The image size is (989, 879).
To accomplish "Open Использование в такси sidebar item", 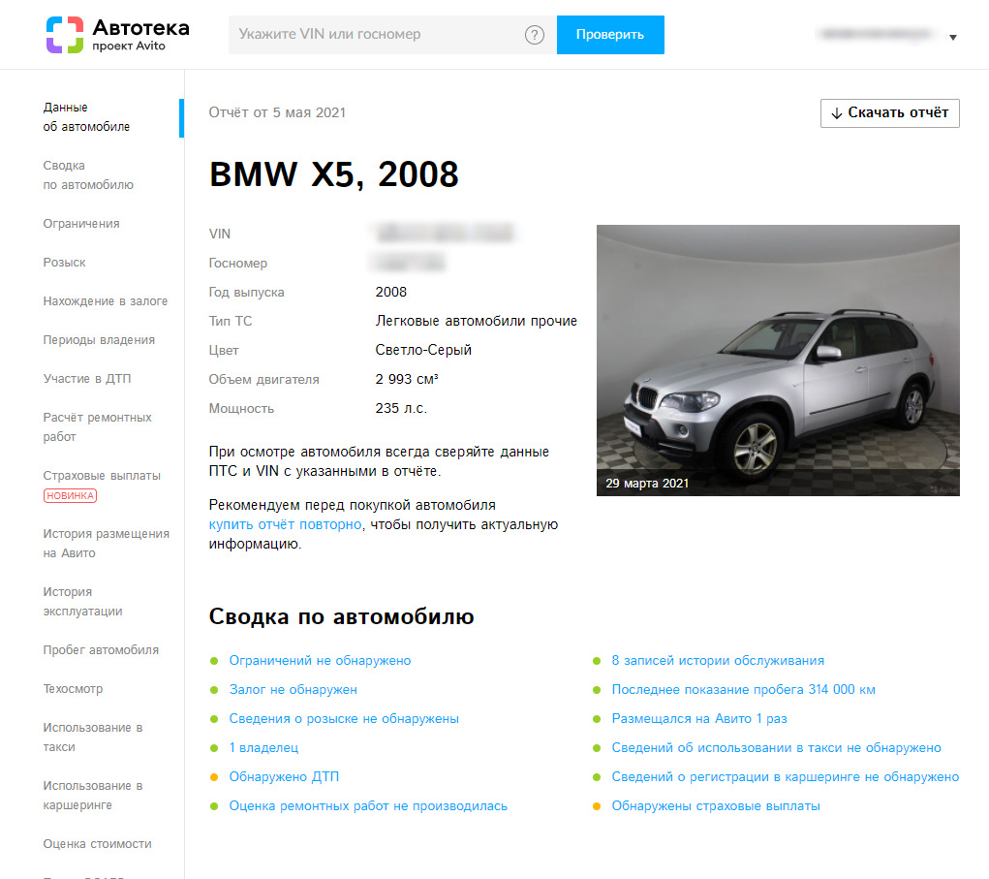I will click(x=93, y=737).
